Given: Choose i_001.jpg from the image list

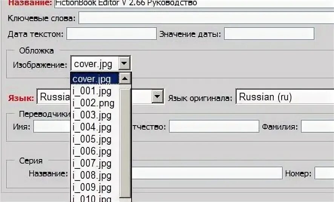Looking at the screenshot, I should click(x=95, y=91).
